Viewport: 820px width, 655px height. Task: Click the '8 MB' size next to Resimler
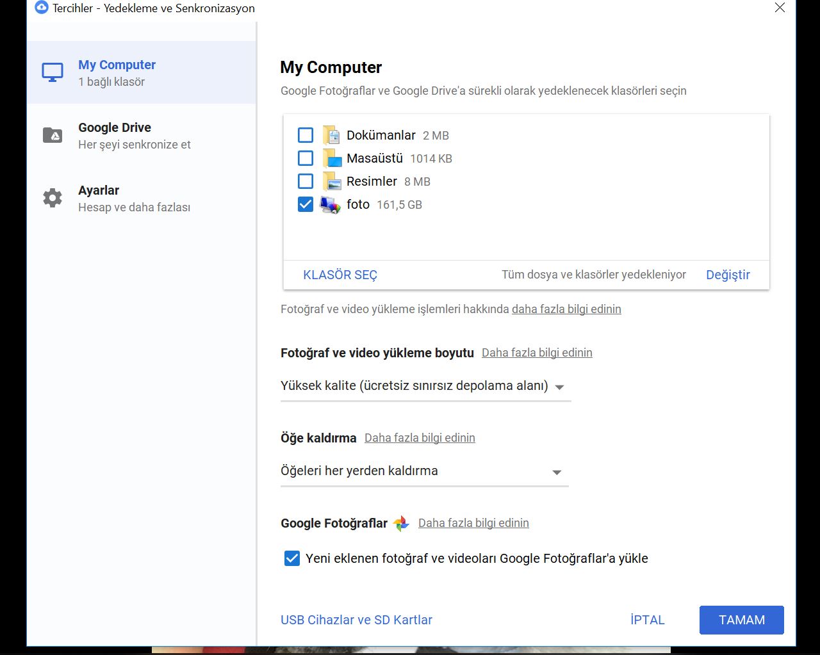(x=417, y=182)
